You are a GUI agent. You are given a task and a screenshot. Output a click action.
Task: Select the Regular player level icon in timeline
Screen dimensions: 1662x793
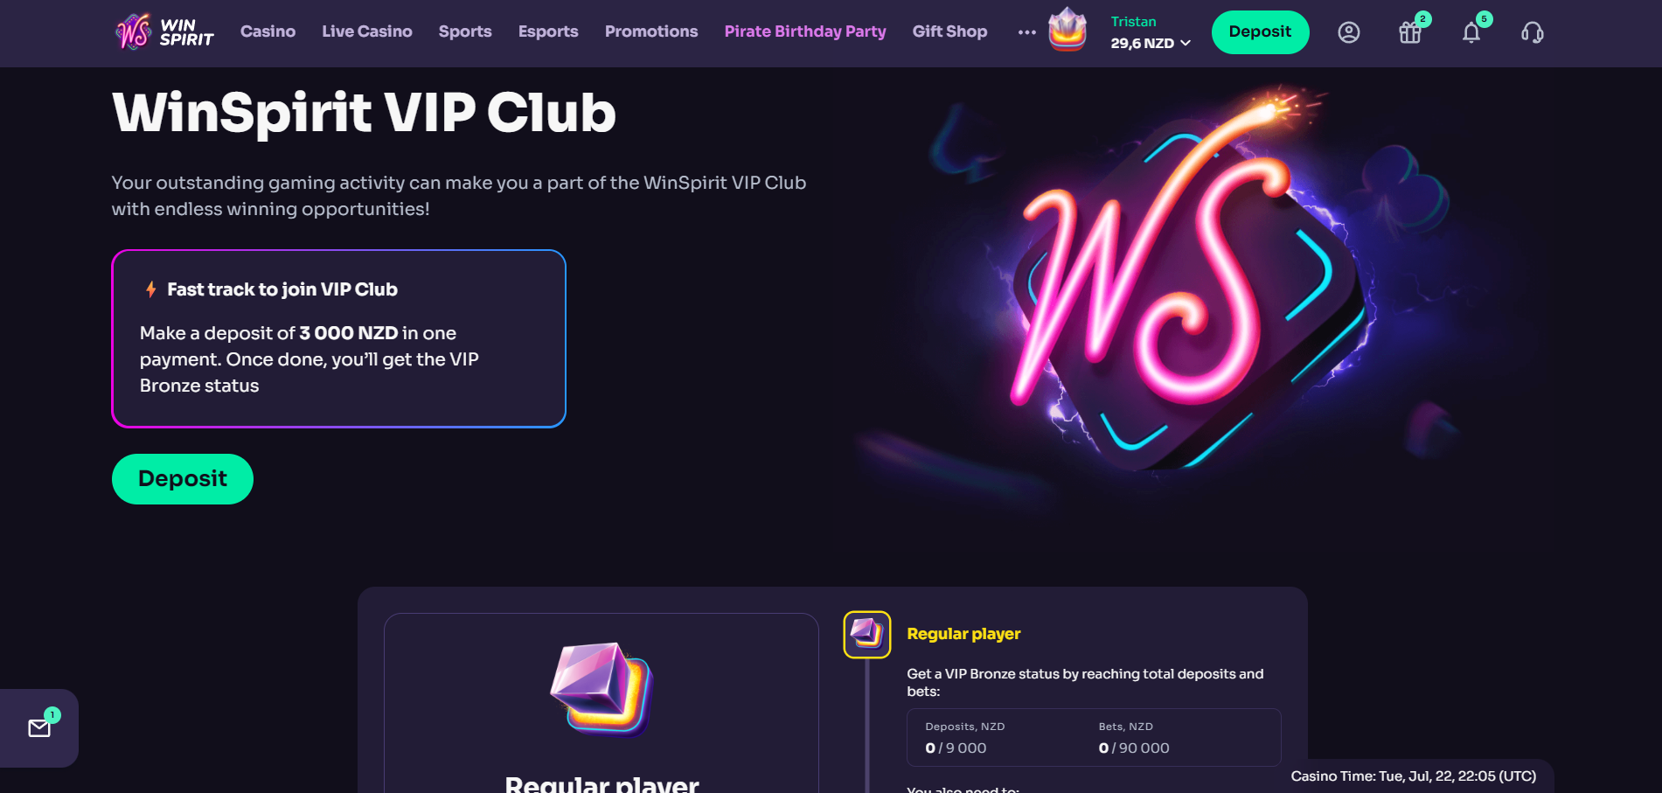click(x=867, y=634)
